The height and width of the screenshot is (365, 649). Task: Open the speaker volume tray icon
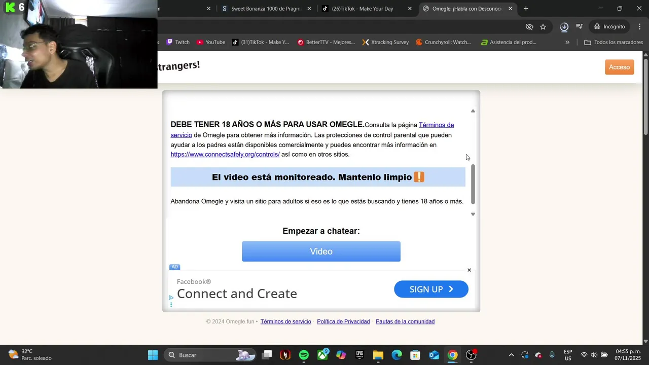point(594,355)
